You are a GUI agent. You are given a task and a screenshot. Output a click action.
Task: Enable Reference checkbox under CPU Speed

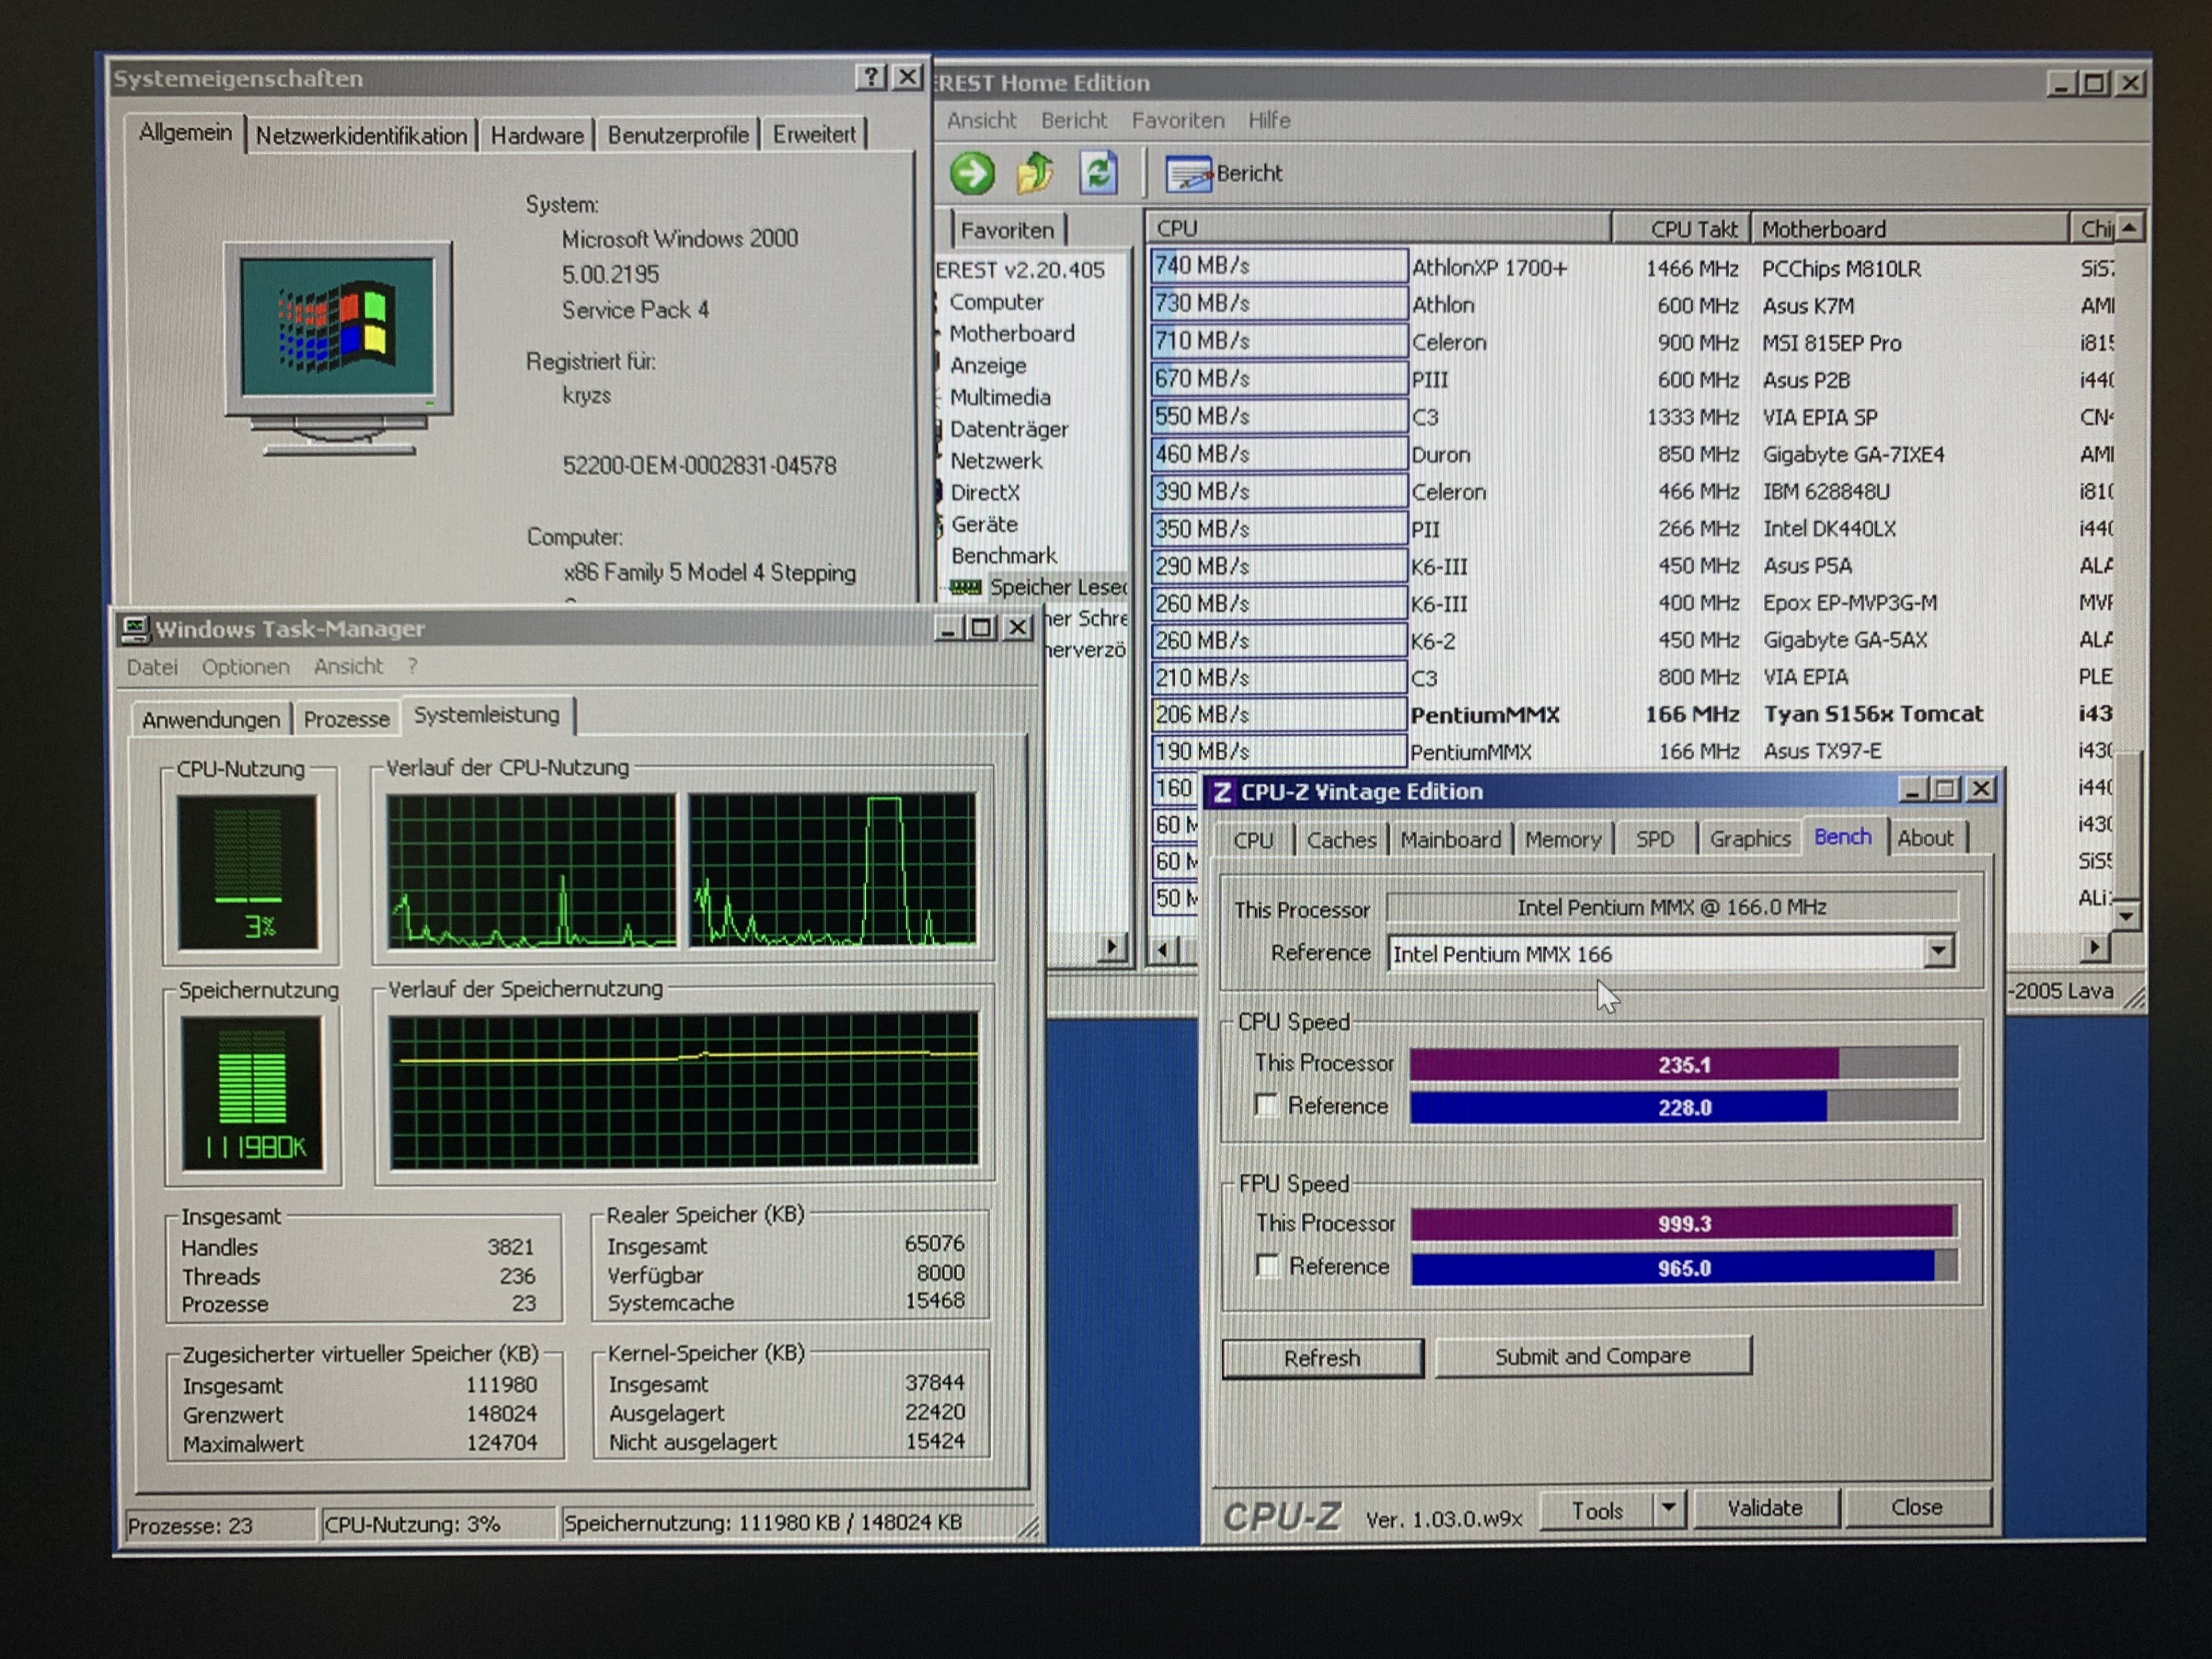pyautogui.click(x=1266, y=1105)
